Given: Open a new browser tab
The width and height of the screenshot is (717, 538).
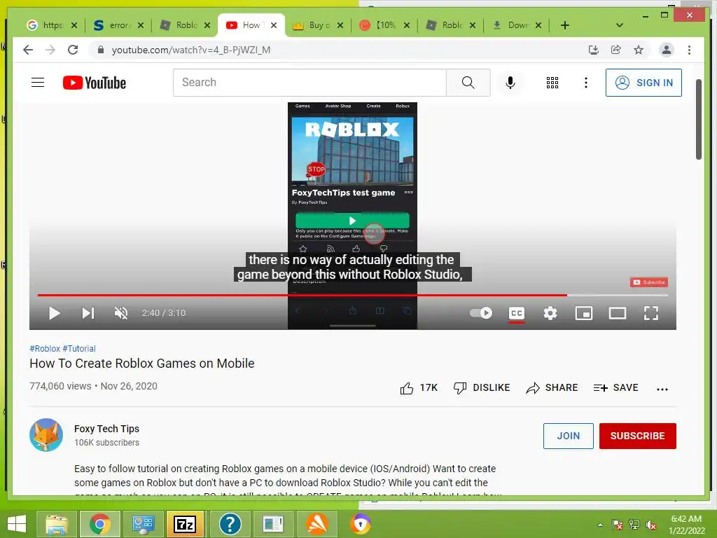Looking at the screenshot, I should click(565, 25).
